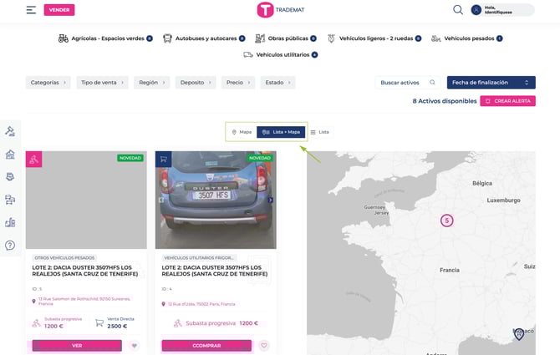Toggle favorite heart on first card
The image size is (560, 355).
[135, 345]
